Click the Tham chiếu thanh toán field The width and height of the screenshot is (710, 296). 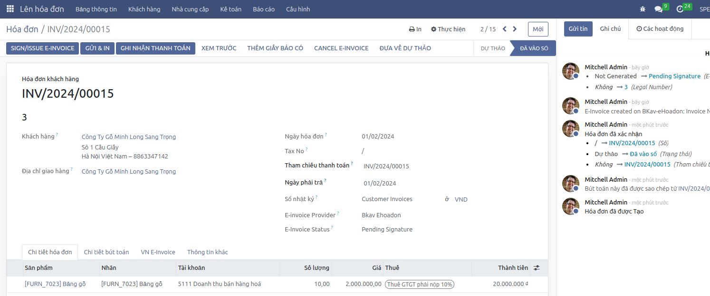click(404, 166)
